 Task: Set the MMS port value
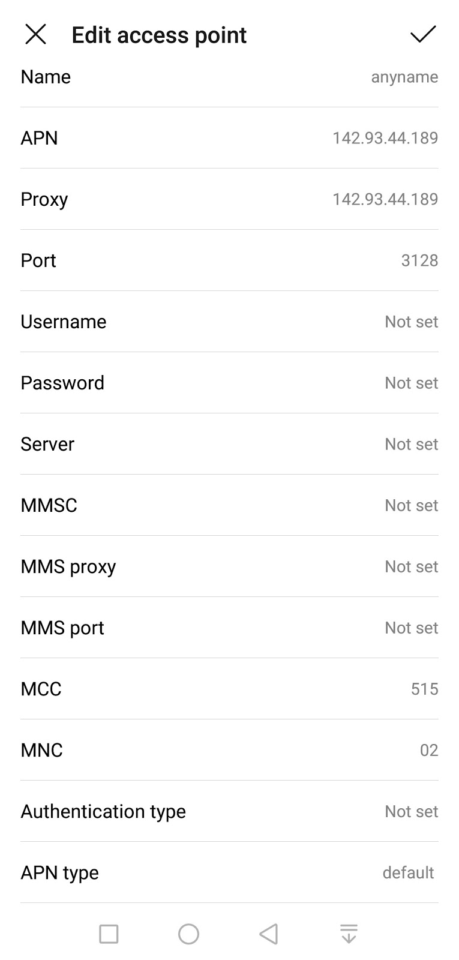229,628
